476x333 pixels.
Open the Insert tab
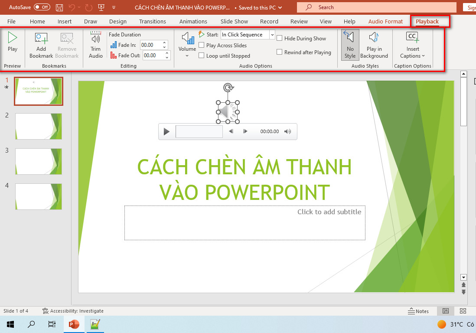(x=64, y=21)
